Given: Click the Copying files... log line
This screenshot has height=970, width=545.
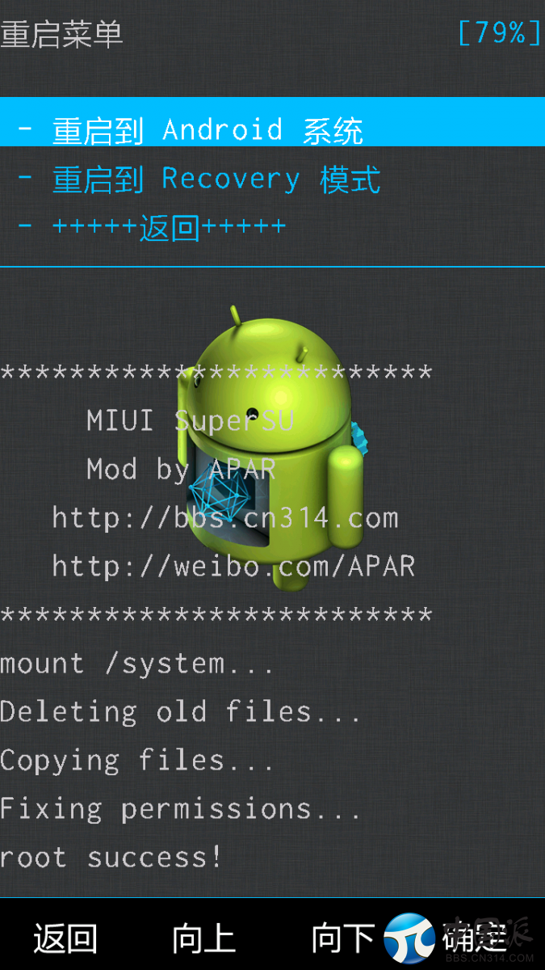Looking at the screenshot, I should [136, 761].
